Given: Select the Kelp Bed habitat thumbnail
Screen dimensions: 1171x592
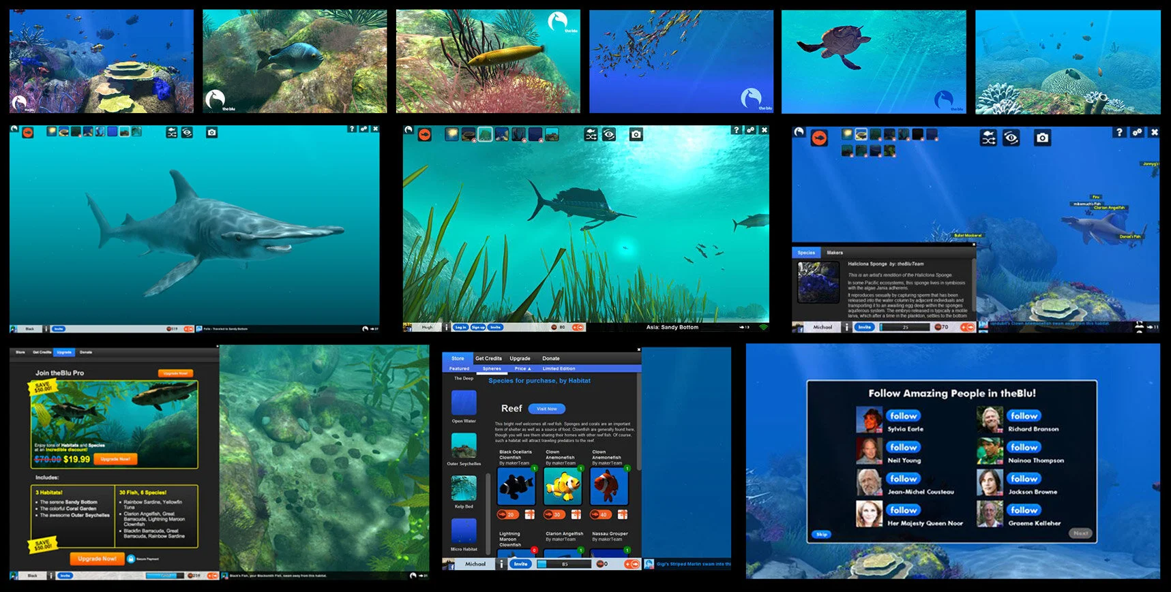Looking at the screenshot, I should coord(464,488).
